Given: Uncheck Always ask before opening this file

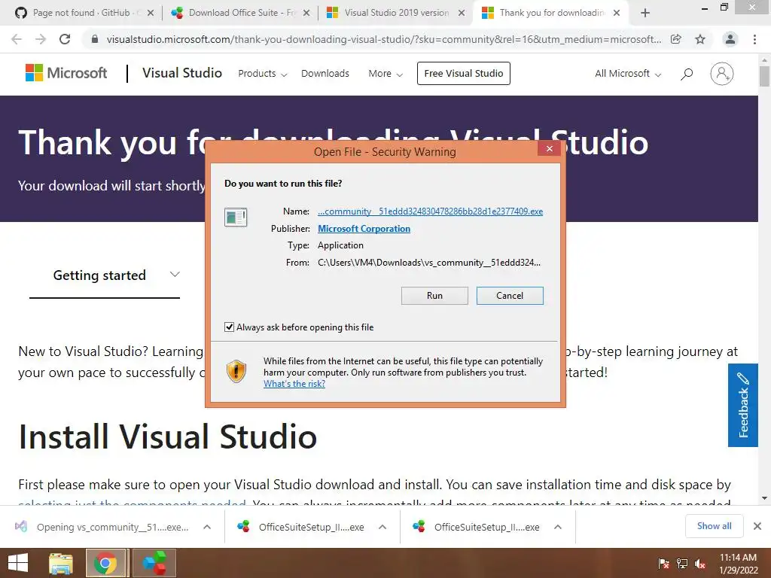Looking at the screenshot, I should click(229, 327).
